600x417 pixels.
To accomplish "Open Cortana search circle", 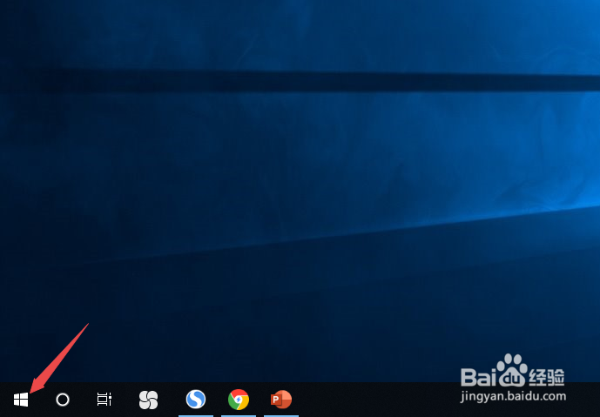I will pos(63,400).
